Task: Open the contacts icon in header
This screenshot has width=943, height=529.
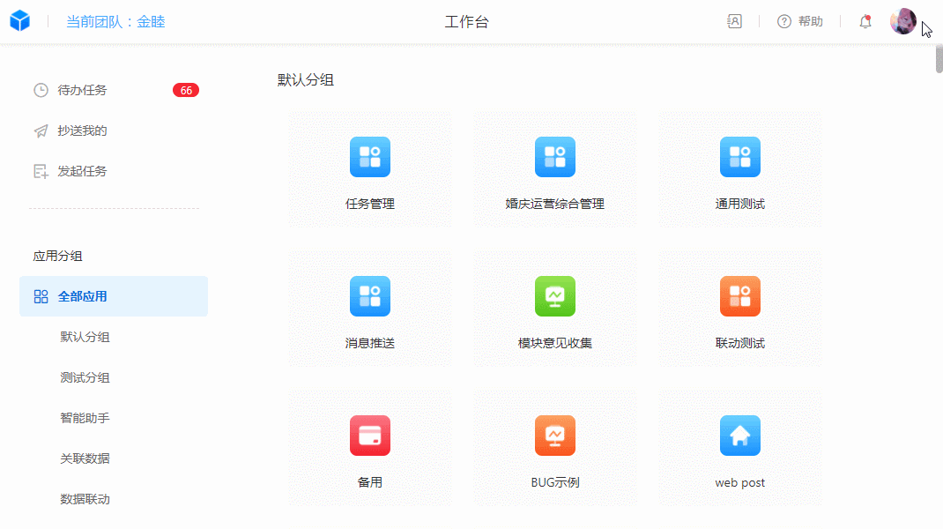Action: click(734, 22)
